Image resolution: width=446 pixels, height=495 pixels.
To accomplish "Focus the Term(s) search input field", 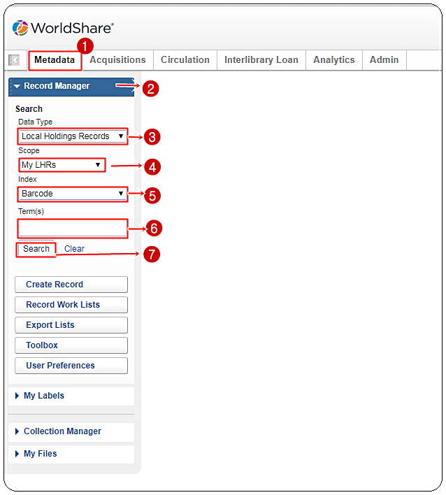I will pyautogui.click(x=72, y=228).
